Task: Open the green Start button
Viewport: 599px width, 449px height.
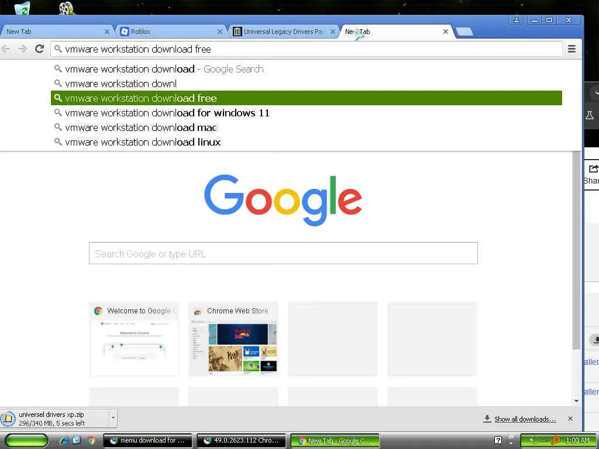Action: 26,441
